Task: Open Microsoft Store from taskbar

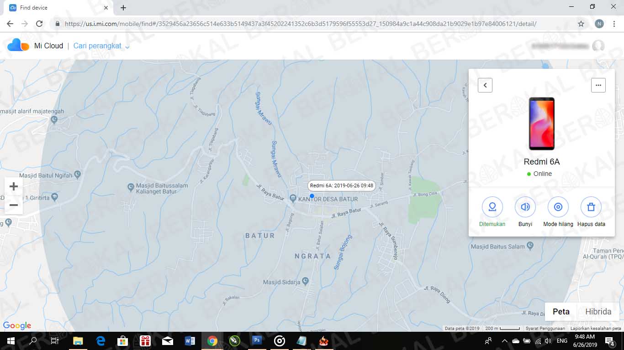Action: tap(123, 341)
